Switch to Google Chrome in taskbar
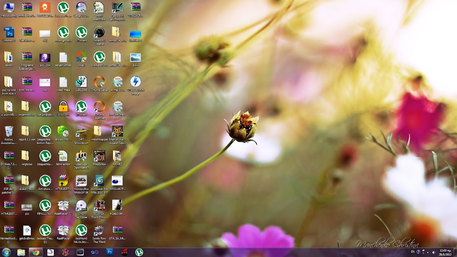457x257 pixels. [x=36, y=252]
